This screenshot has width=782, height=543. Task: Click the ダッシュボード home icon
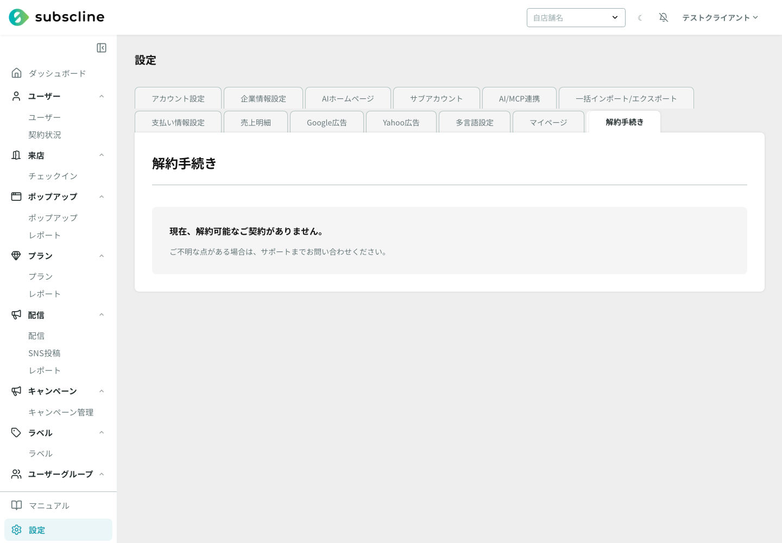coord(17,73)
